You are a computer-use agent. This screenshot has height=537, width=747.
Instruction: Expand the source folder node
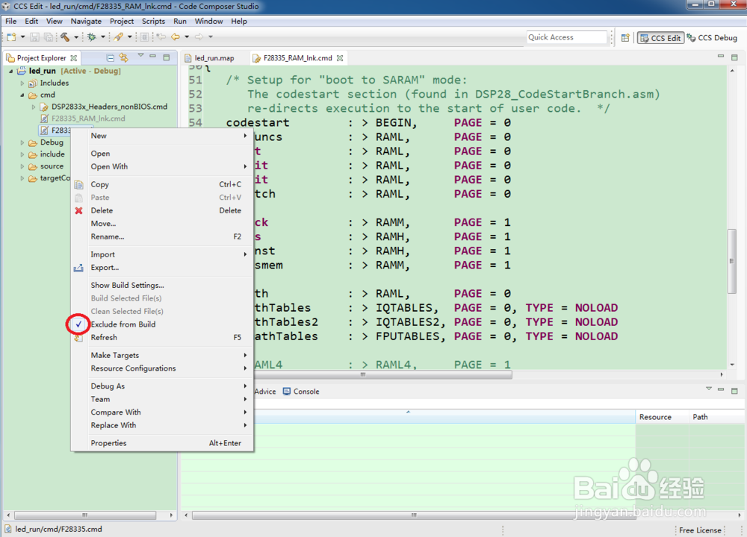[22, 166]
